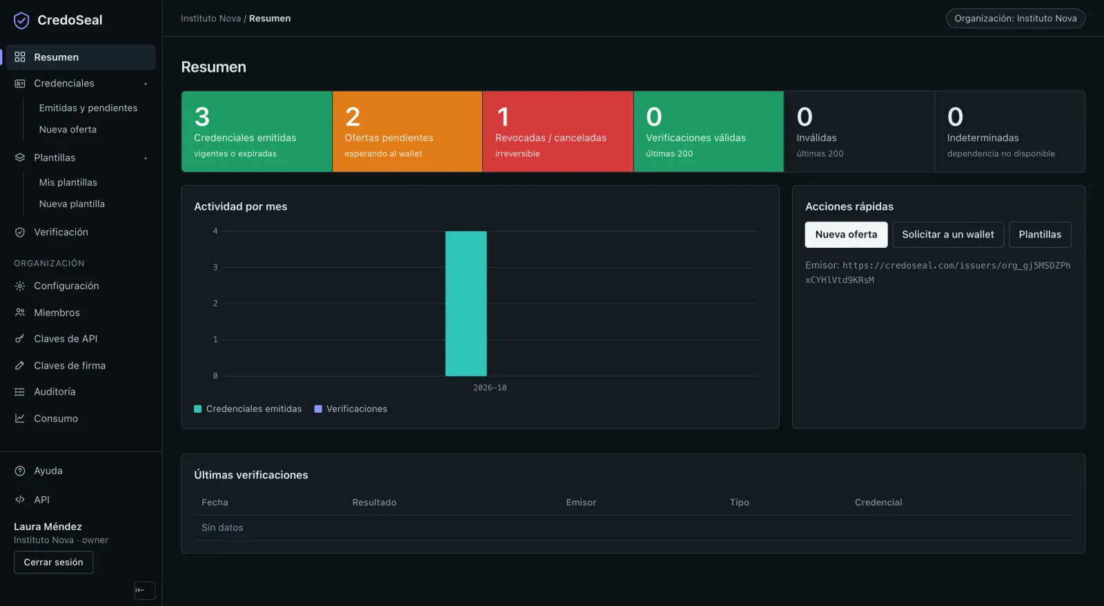Open the Ofertas pendientes stat card
Viewport: 1104px width, 606px height.
(407, 132)
